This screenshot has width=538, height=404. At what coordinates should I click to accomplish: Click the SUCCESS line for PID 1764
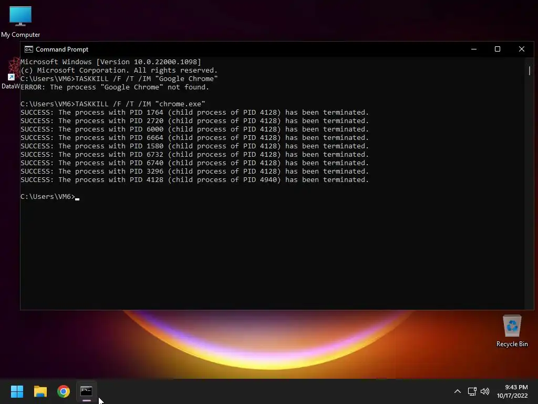coord(194,113)
